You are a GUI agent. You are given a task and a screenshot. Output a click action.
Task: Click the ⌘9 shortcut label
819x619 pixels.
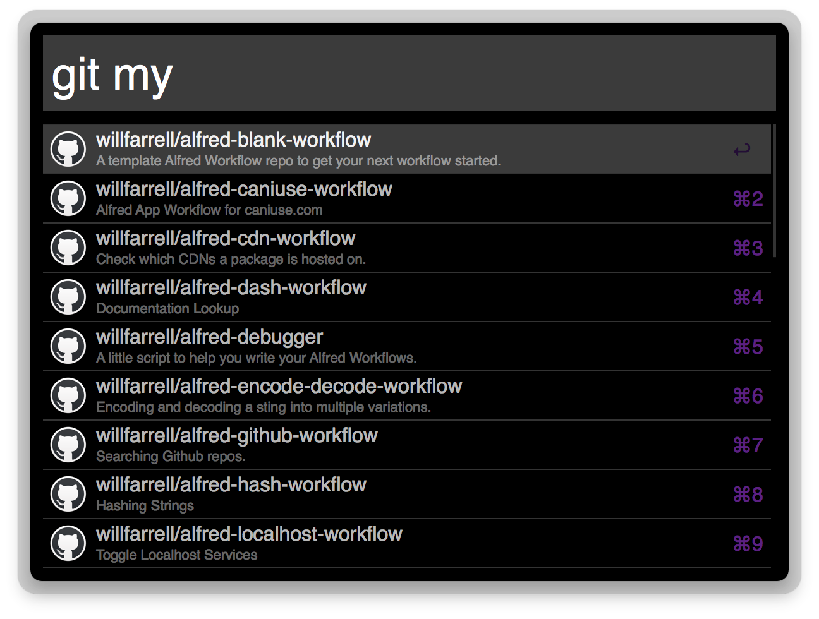click(x=748, y=544)
